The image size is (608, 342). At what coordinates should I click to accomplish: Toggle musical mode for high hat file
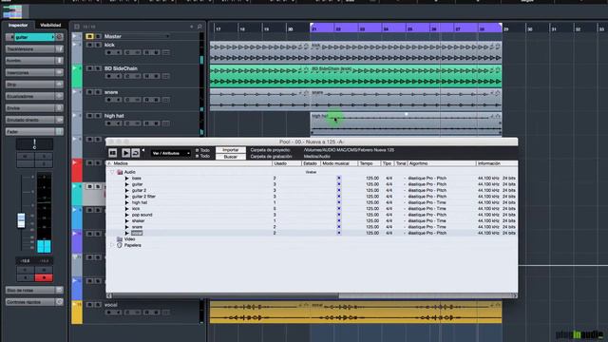pyautogui.click(x=338, y=202)
